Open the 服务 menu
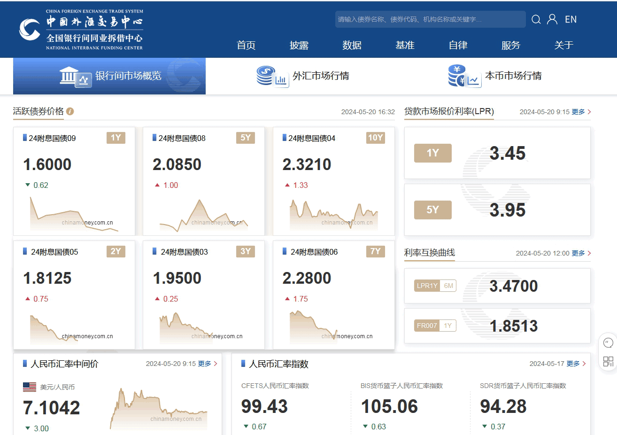 click(x=511, y=45)
